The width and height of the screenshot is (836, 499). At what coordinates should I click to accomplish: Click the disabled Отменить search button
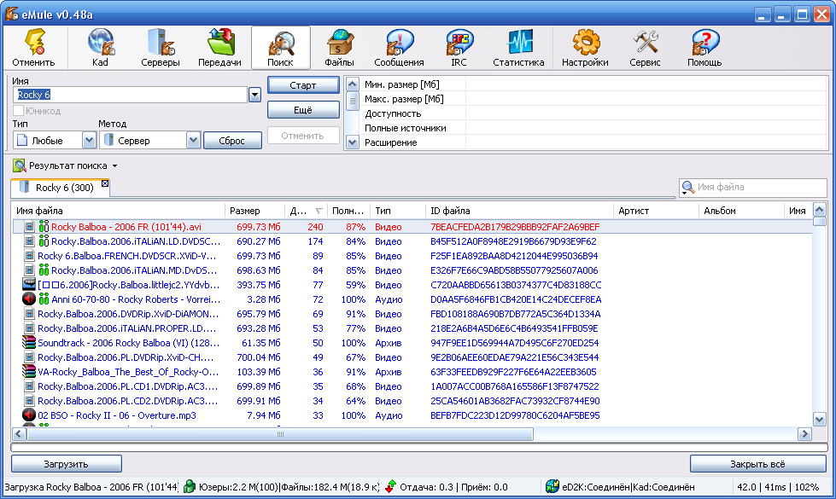coord(303,136)
